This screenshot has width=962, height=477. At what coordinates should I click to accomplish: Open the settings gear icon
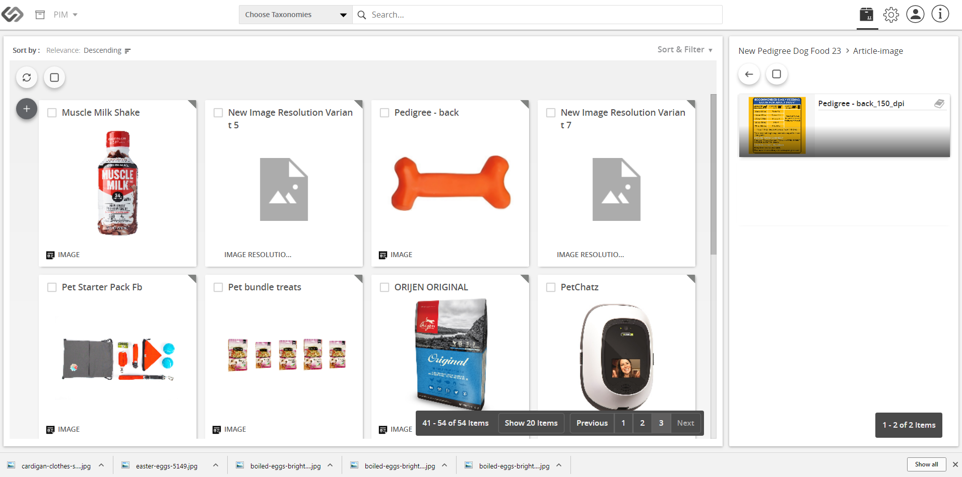click(891, 15)
